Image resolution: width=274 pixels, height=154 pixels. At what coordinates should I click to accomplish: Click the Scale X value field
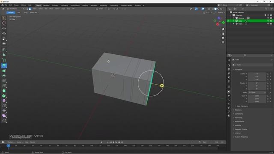[x=257, y=96]
